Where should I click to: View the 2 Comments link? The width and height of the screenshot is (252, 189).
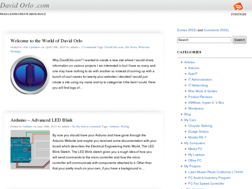89,47
